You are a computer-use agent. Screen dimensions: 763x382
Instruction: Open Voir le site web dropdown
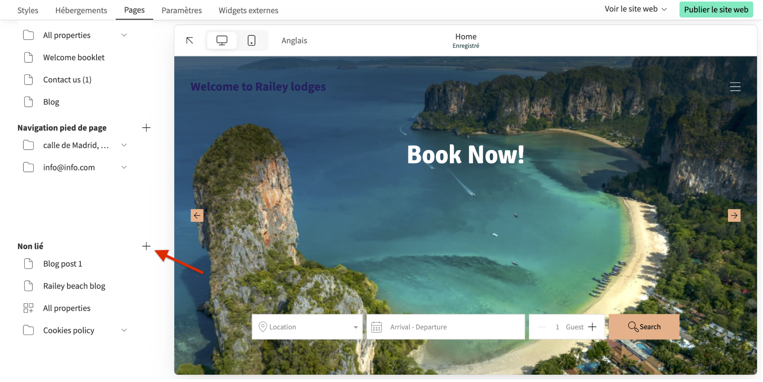635,9
